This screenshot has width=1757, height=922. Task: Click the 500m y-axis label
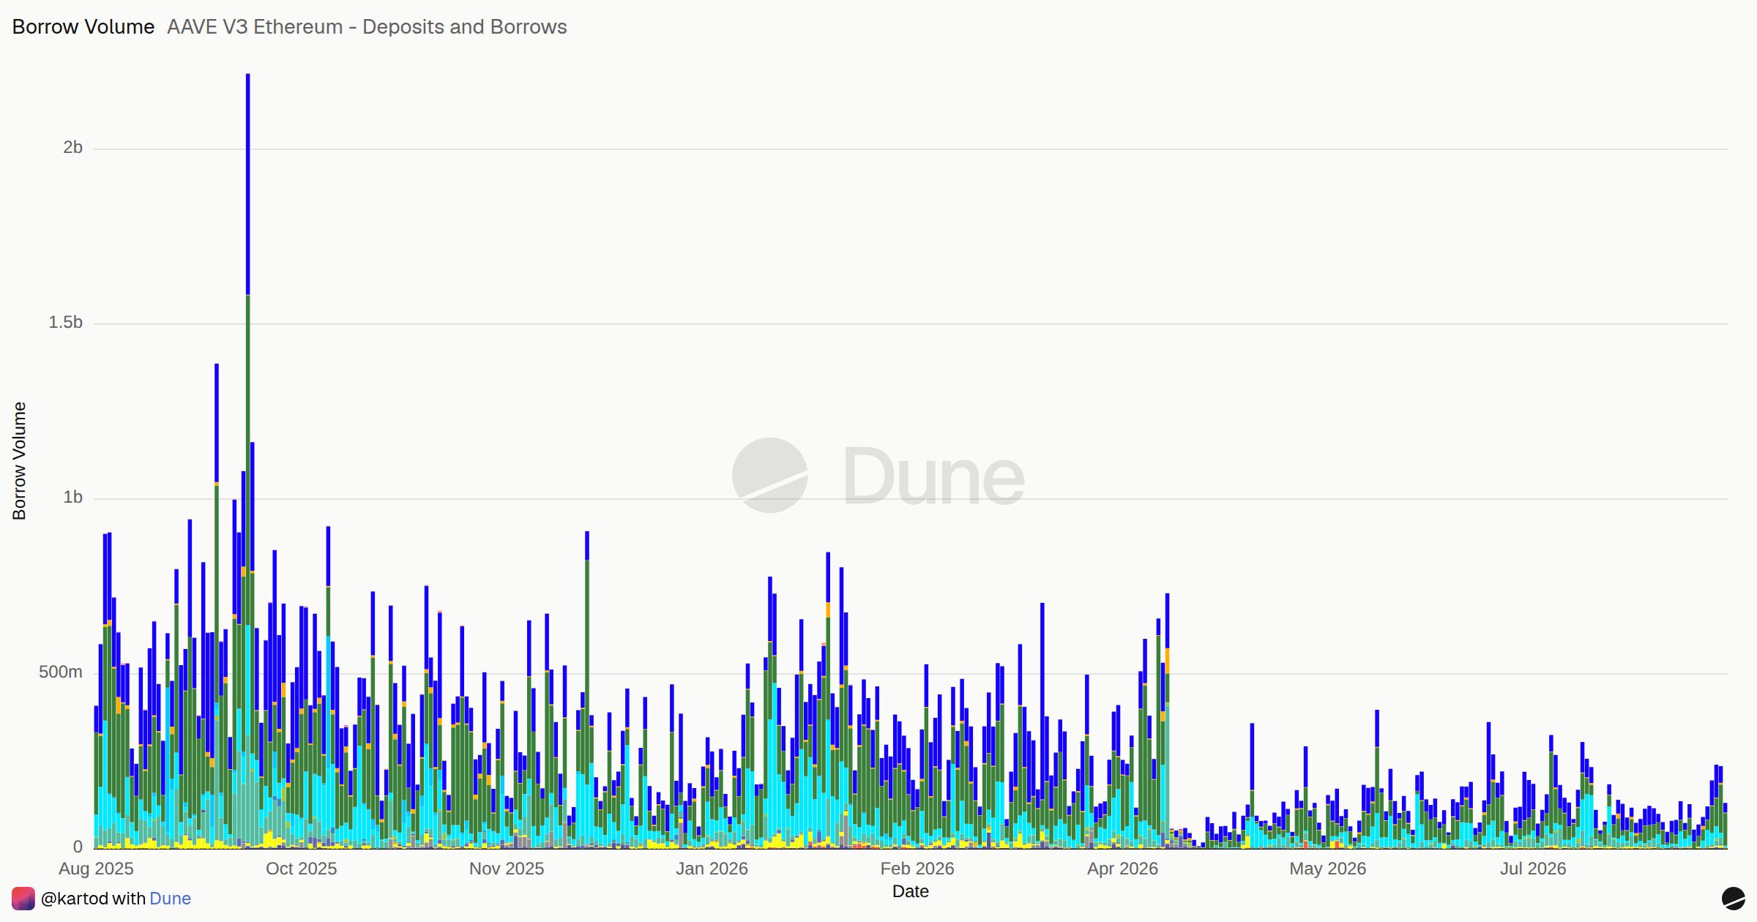(x=61, y=672)
